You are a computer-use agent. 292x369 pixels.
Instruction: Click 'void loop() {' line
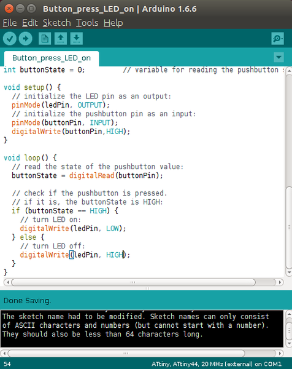pyautogui.click(x=30, y=157)
